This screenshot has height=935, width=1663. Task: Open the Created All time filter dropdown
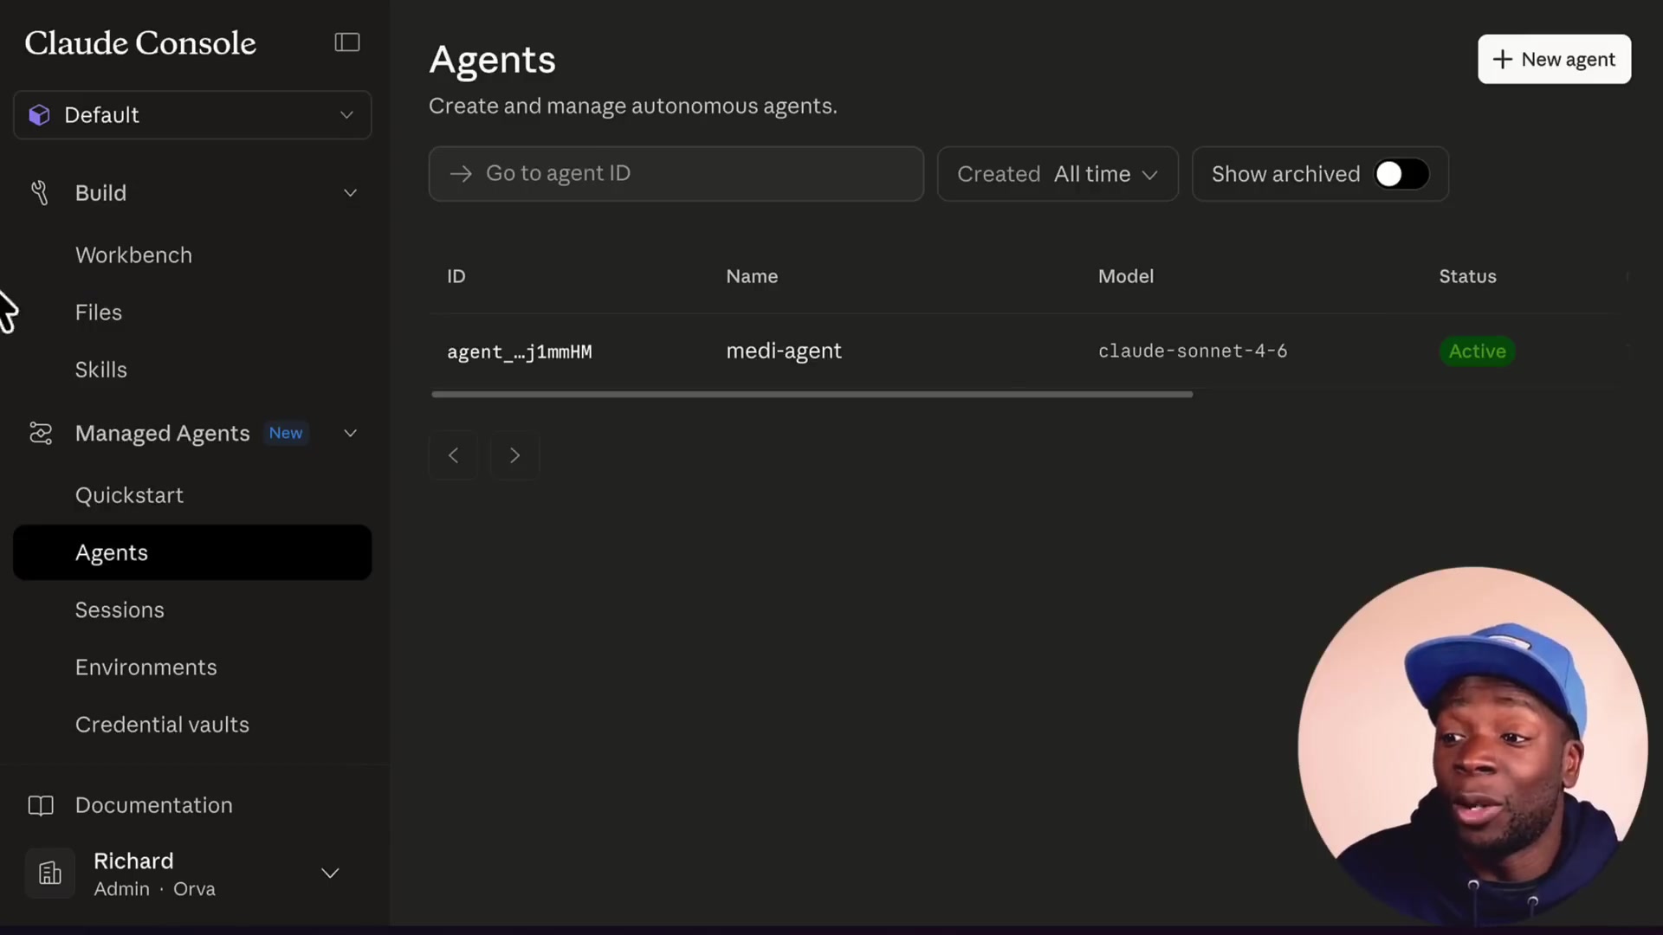point(1058,173)
